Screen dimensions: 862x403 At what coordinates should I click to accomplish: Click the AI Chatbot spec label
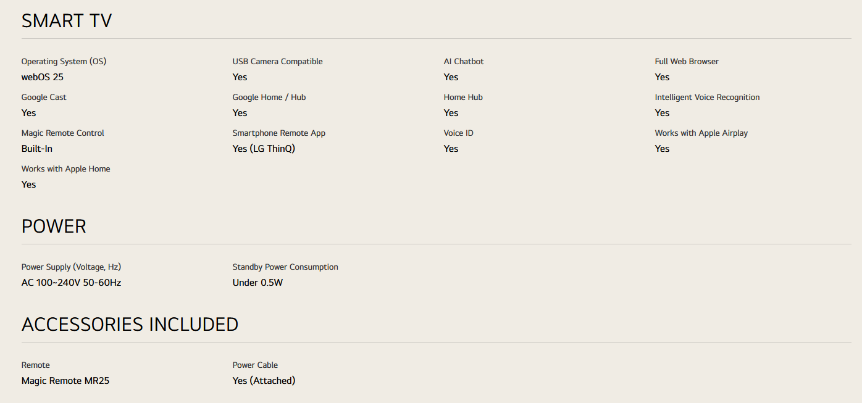464,62
